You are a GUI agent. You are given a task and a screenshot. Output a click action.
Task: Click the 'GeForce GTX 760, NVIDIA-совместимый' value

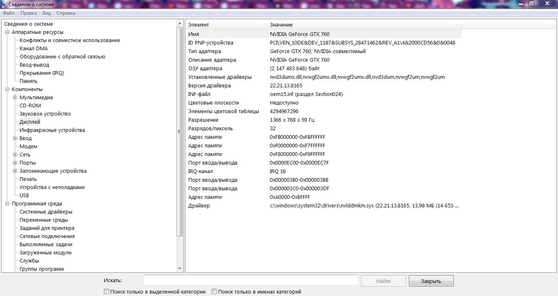click(318, 51)
